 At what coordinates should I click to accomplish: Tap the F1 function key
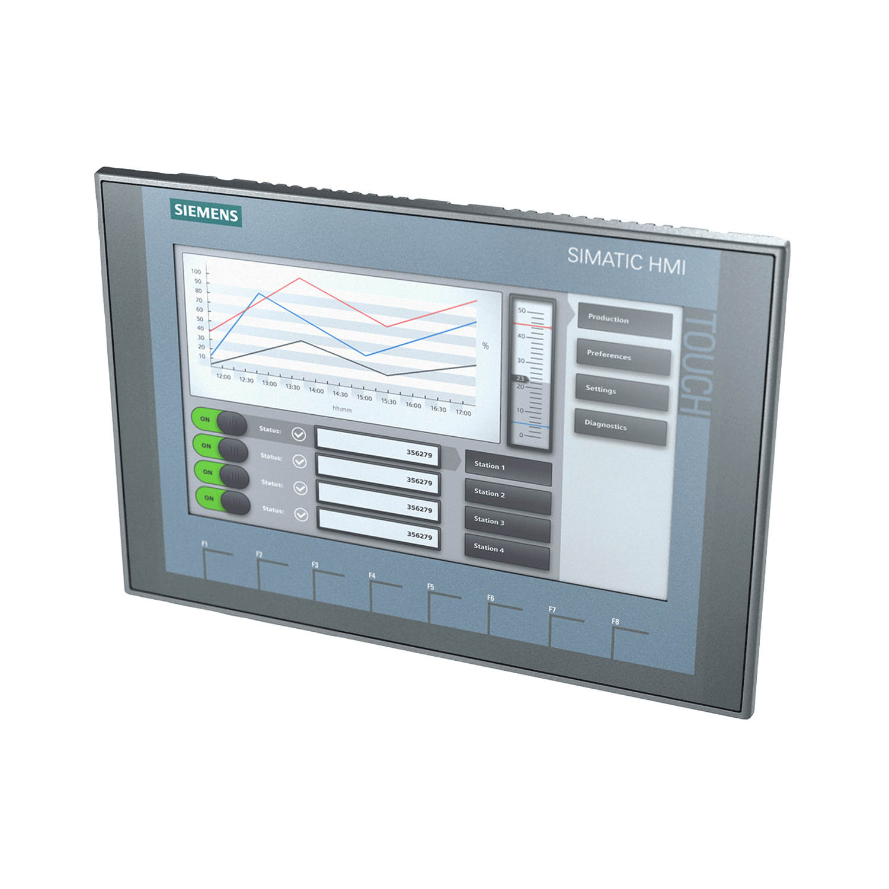(x=217, y=562)
